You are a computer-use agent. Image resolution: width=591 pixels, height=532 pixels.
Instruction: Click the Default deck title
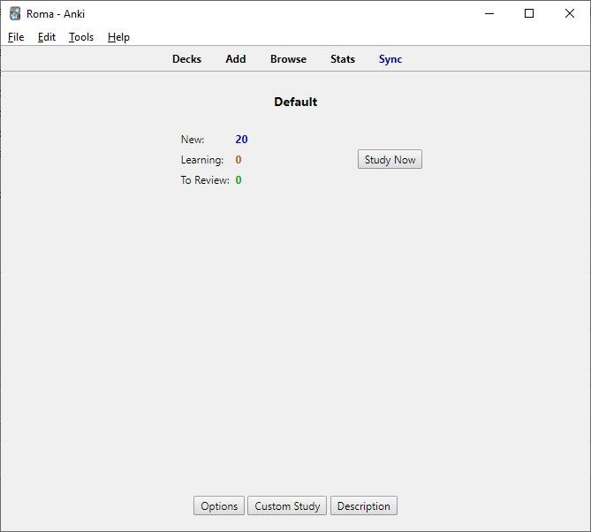(x=295, y=102)
